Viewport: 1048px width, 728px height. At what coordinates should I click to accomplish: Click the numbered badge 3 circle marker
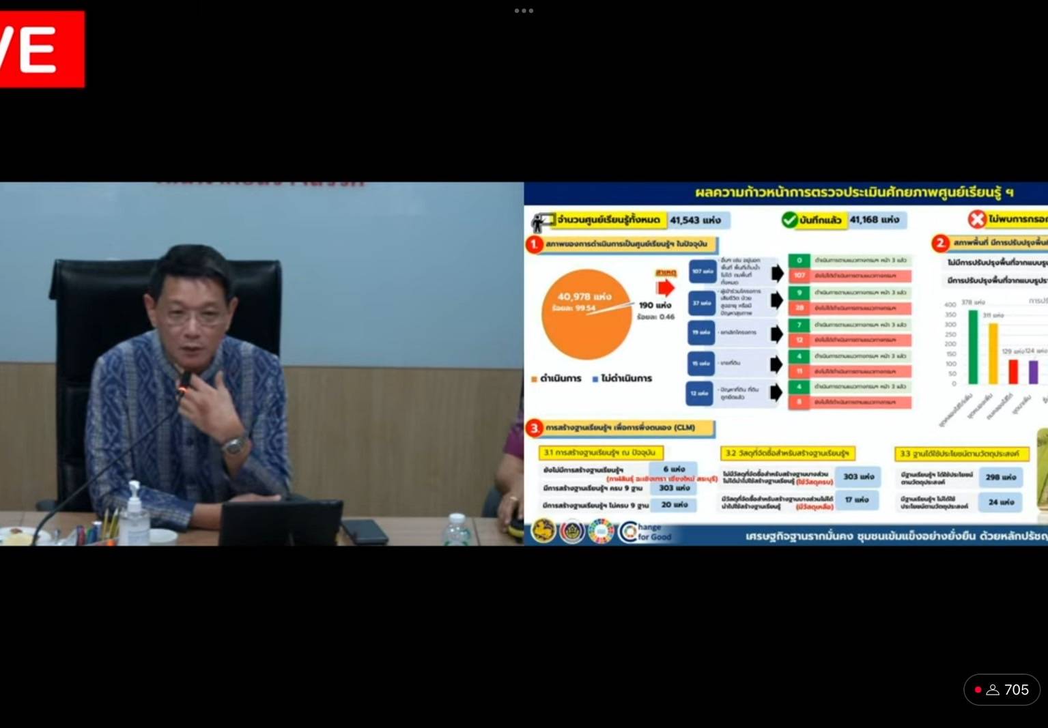(x=533, y=426)
